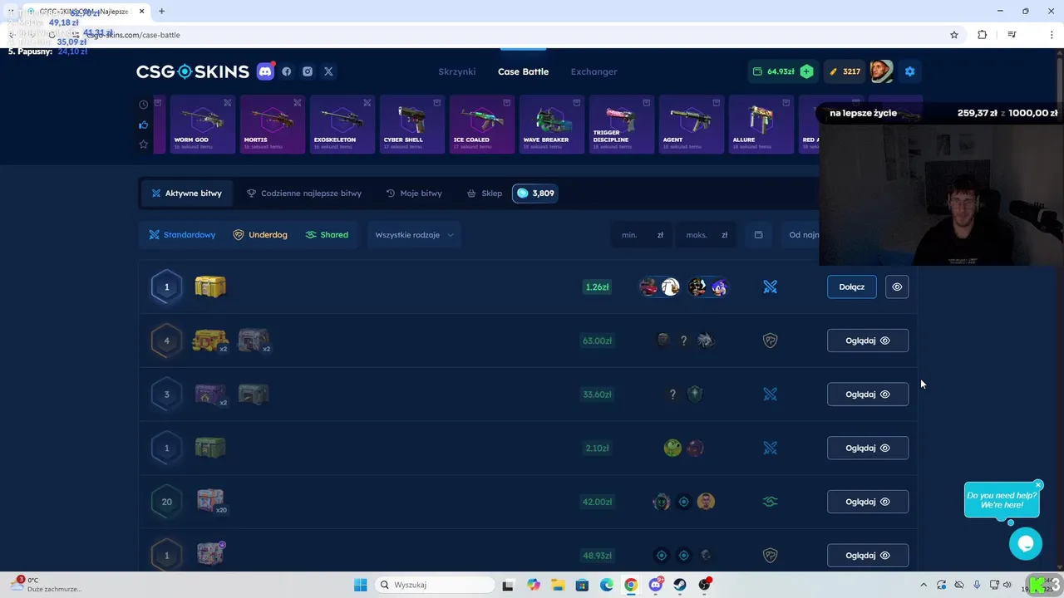Toggle the Underdog battle filter
Image resolution: width=1064 pixels, height=598 pixels.
[260, 235]
